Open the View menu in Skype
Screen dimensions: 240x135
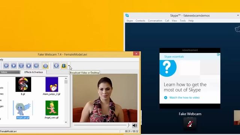click(174, 21)
